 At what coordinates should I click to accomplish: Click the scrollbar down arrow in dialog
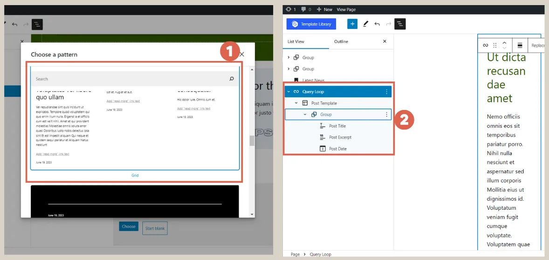[252, 214]
